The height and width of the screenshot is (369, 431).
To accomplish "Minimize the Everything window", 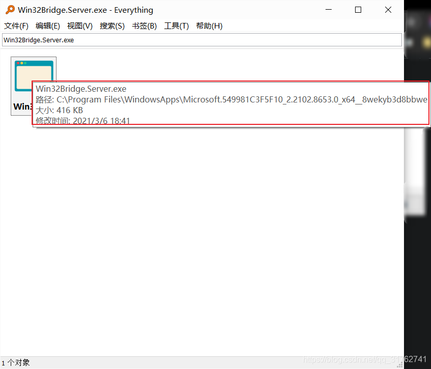I will [329, 10].
